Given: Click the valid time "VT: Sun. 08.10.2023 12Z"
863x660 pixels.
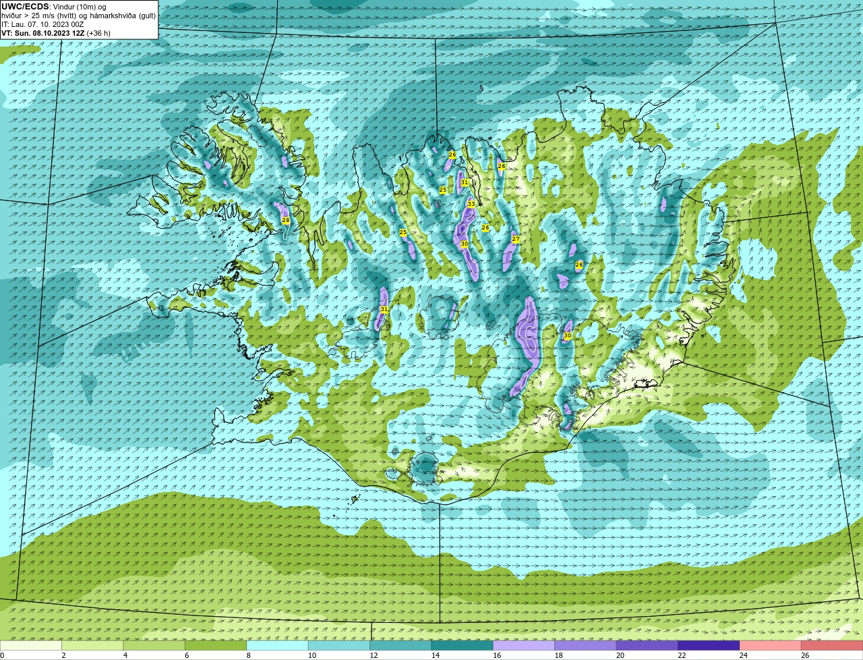Looking at the screenshot, I should [42, 33].
